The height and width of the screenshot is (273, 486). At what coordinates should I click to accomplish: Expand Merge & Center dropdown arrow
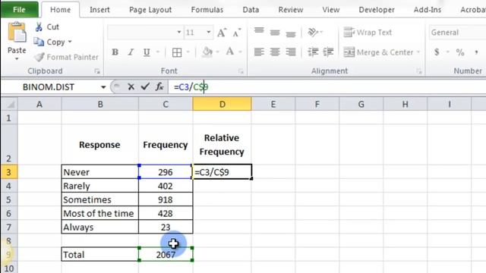tap(418, 52)
